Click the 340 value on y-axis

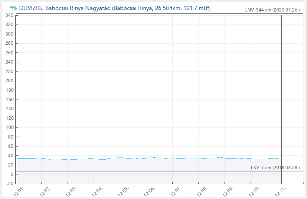pyautogui.click(x=10, y=16)
